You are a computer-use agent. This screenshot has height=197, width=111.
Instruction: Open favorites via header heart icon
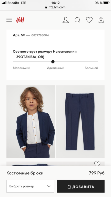tap(89, 20)
